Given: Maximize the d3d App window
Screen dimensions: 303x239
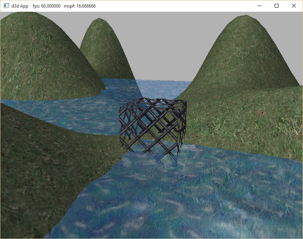Looking at the screenshot, I should point(277,6).
